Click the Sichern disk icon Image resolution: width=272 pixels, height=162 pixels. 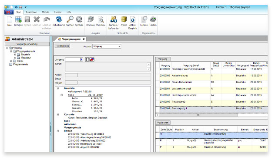coord(27,19)
